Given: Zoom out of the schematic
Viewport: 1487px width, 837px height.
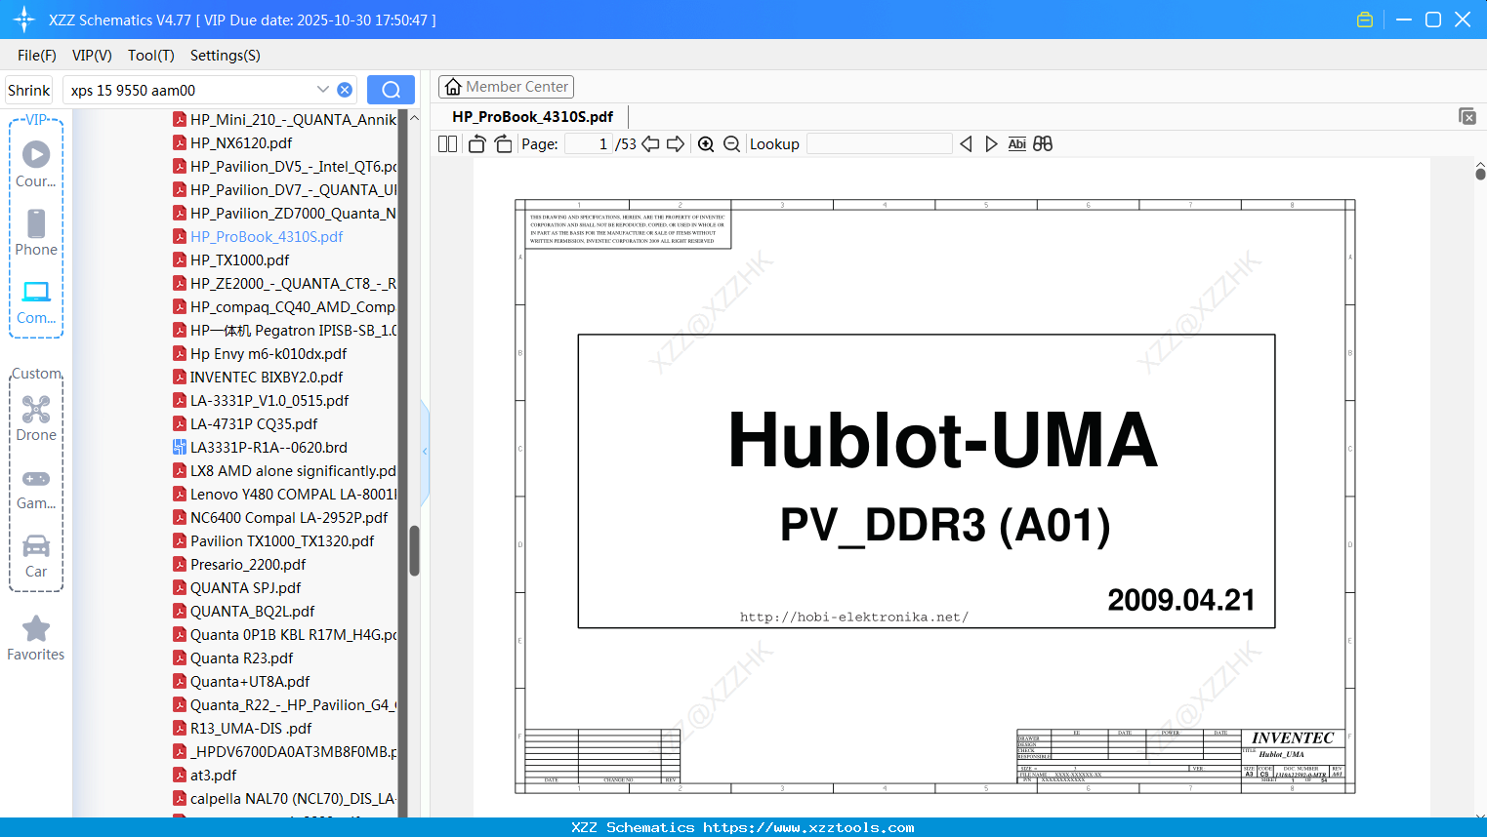Looking at the screenshot, I should pos(732,143).
